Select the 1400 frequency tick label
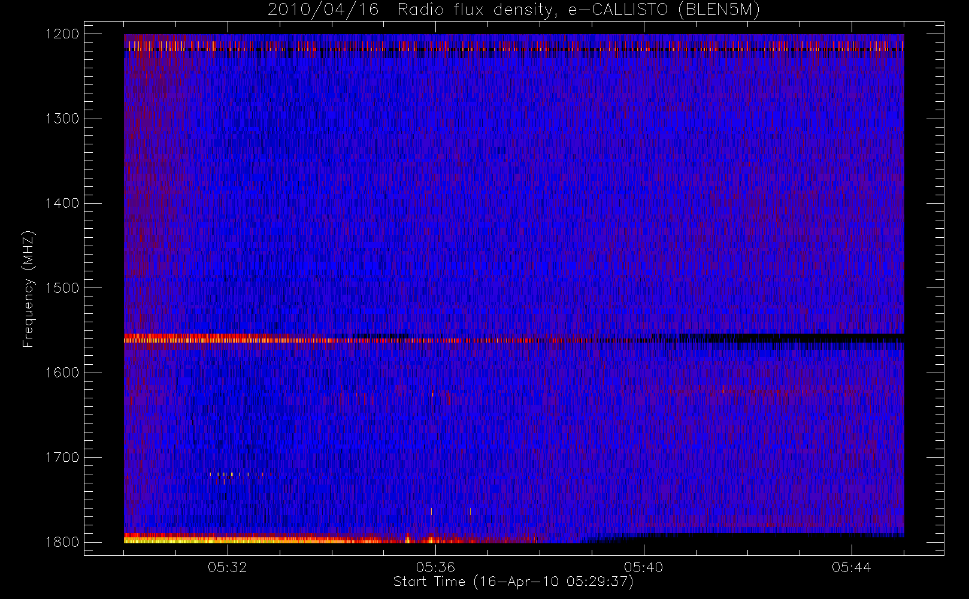Viewport: 969px width, 599px height. (62, 203)
